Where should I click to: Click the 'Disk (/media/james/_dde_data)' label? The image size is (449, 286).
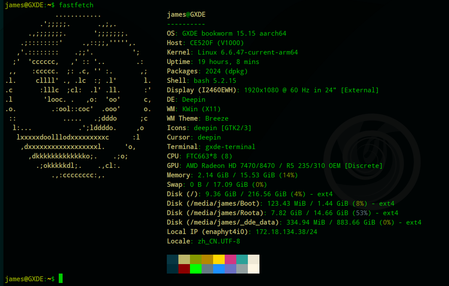[x=223, y=223]
